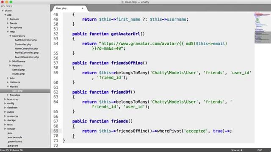Open ProfileController.php file

tap(27, 53)
